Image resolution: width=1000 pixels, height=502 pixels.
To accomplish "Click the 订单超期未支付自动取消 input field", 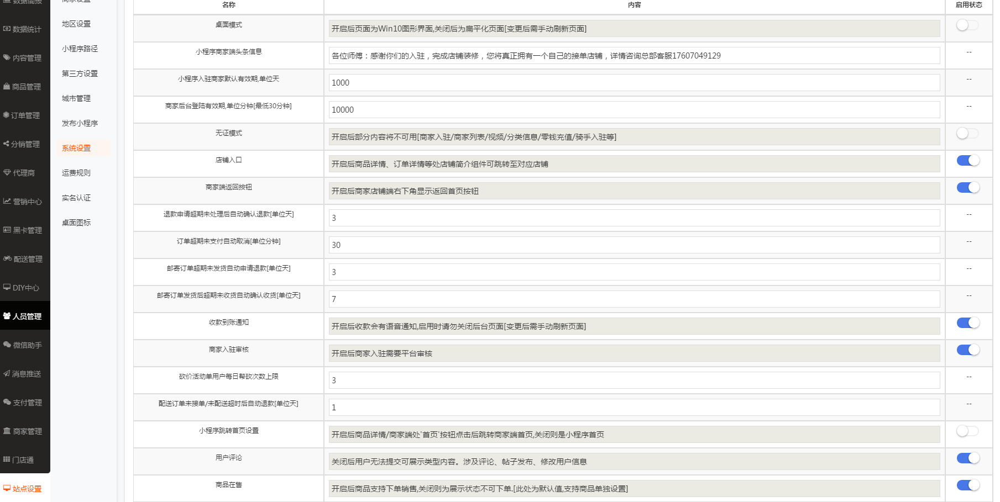I will coord(634,245).
